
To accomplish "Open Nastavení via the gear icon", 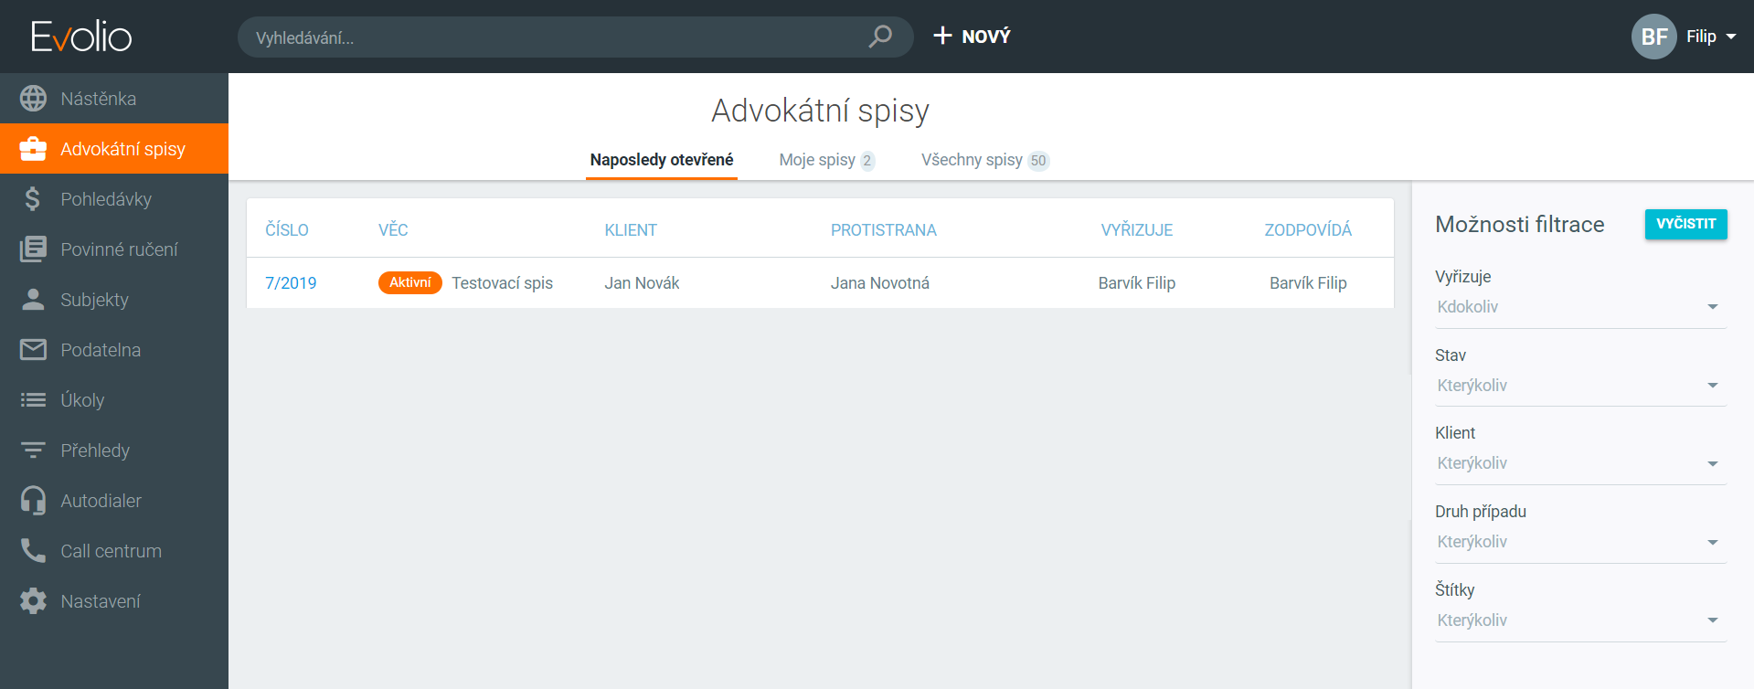I will pos(33,601).
